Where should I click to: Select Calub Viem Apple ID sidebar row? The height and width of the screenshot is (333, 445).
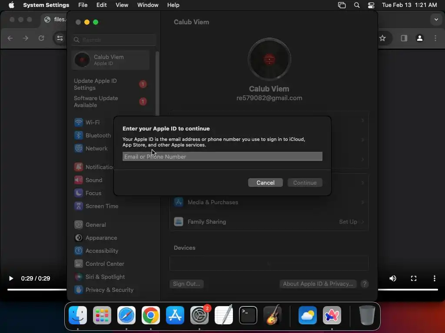[110, 60]
